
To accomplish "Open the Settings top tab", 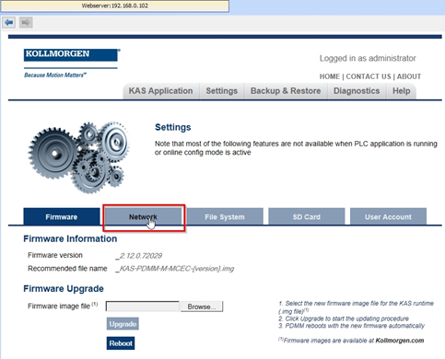I will (x=222, y=91).
